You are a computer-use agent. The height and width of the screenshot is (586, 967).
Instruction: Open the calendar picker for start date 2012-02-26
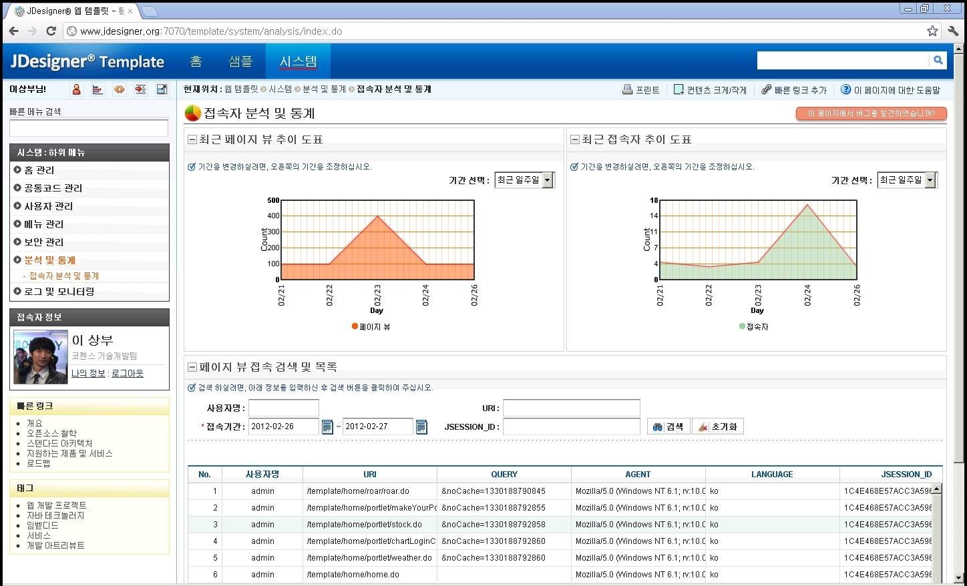tap(327, 426)
